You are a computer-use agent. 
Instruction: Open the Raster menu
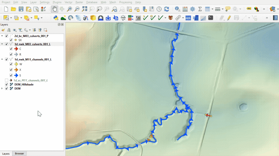point(79,2)
